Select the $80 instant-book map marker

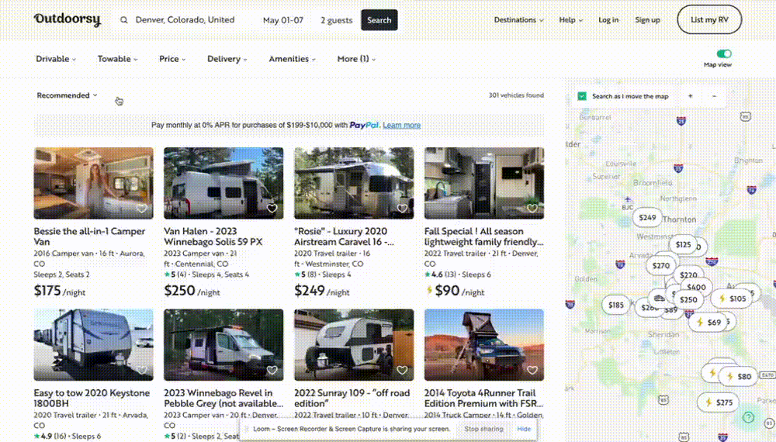point(738,376)
